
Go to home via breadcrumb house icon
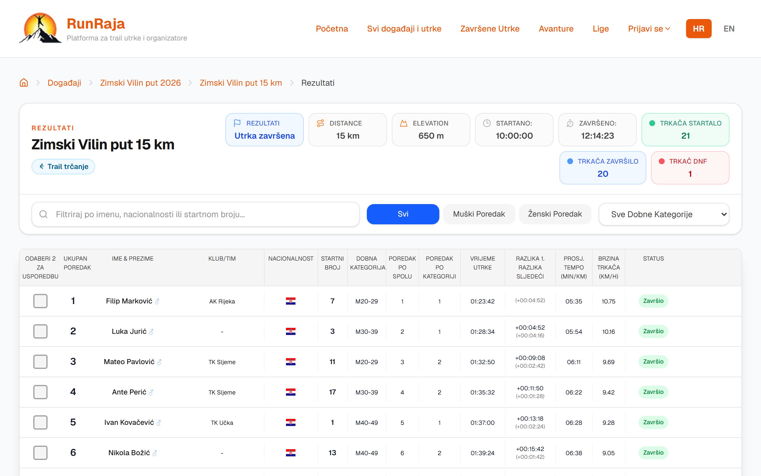coord(24,83)
